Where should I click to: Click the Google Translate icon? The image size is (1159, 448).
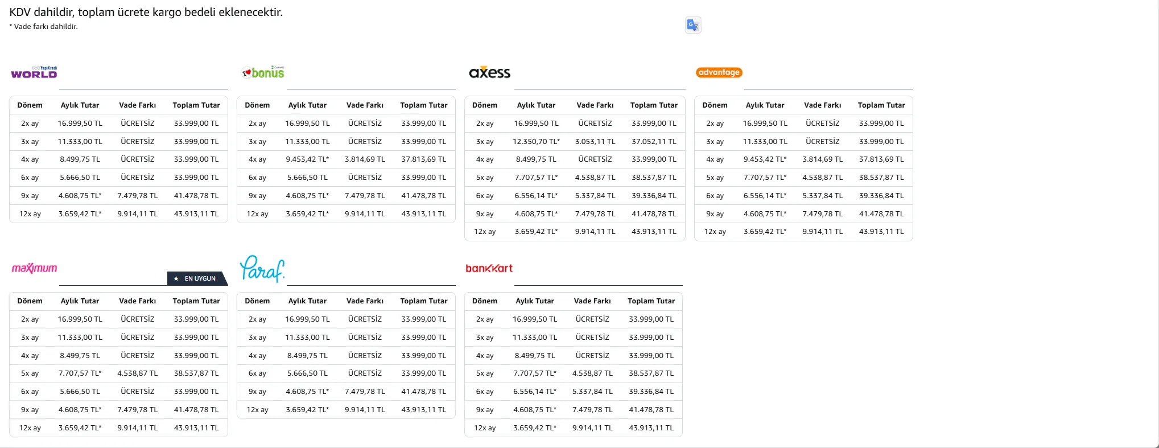tap(692, 25)
